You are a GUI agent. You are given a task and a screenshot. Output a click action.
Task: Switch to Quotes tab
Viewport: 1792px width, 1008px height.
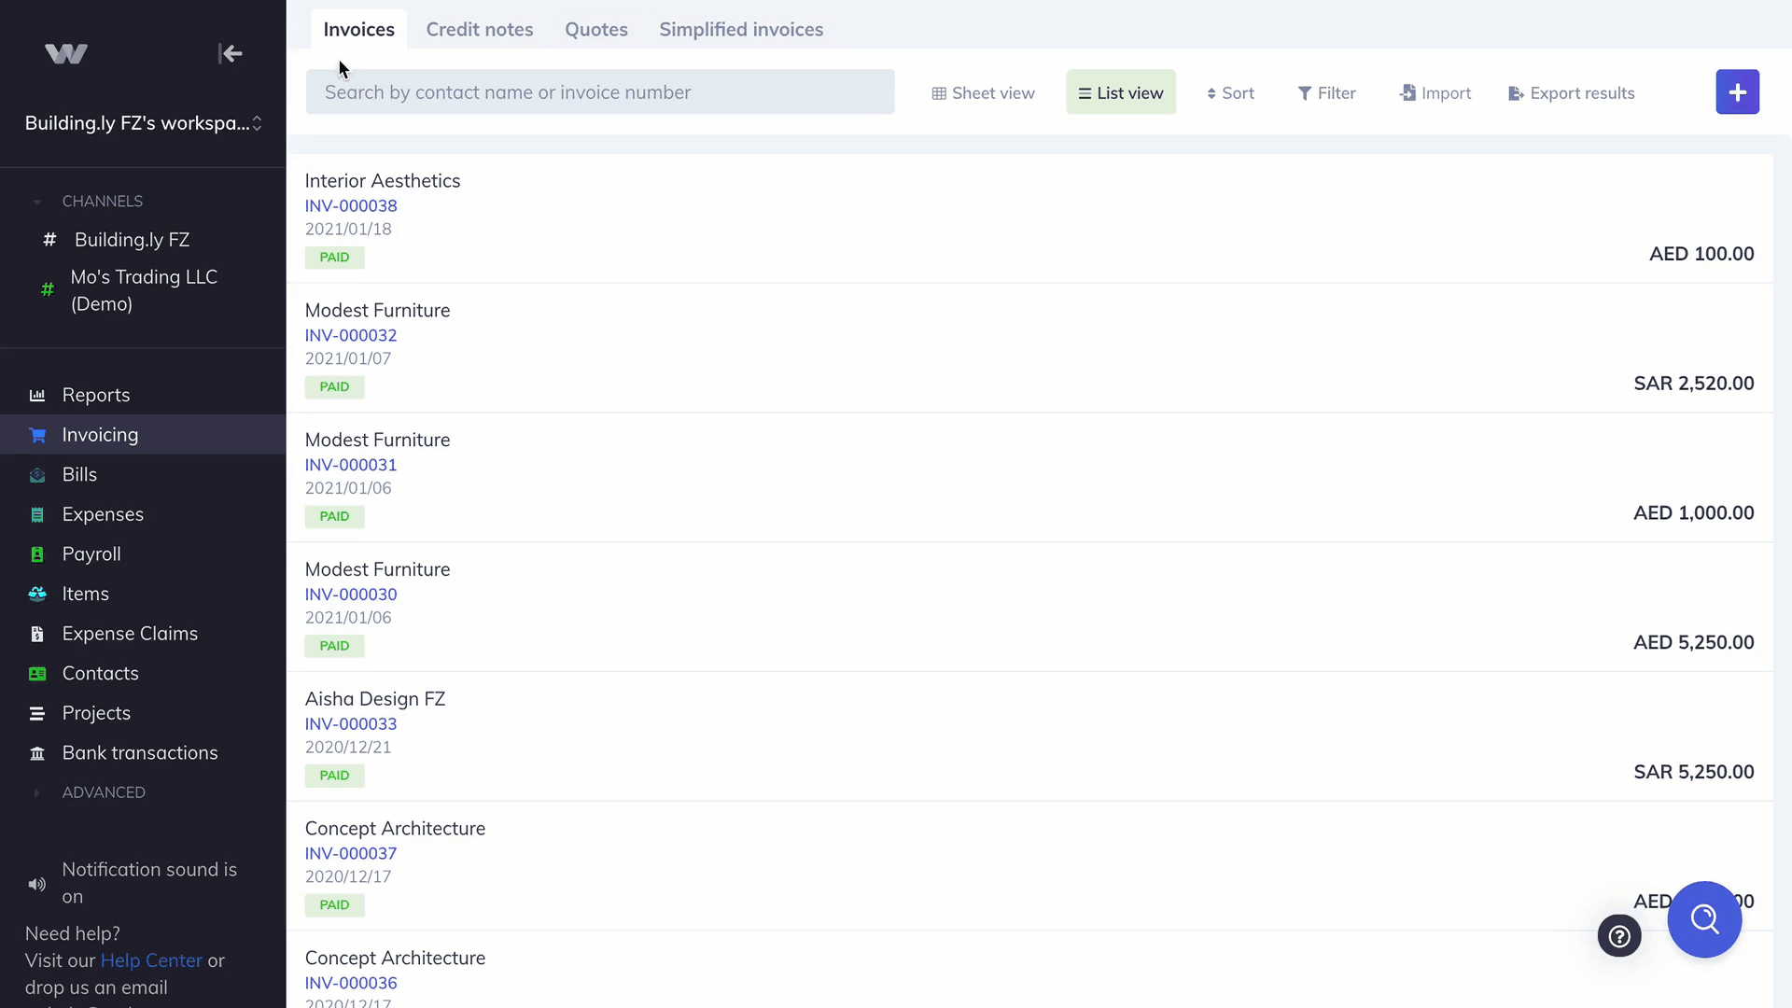(x=596, y=29)
